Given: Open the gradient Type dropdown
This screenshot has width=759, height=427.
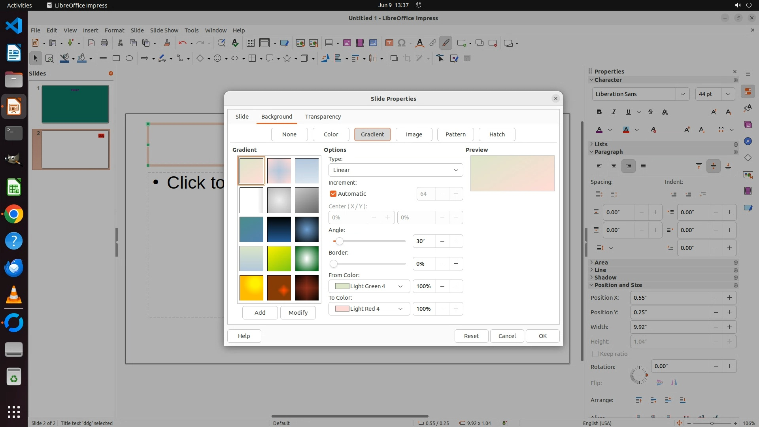Looking at the screenshot, I should coord(395,170).
